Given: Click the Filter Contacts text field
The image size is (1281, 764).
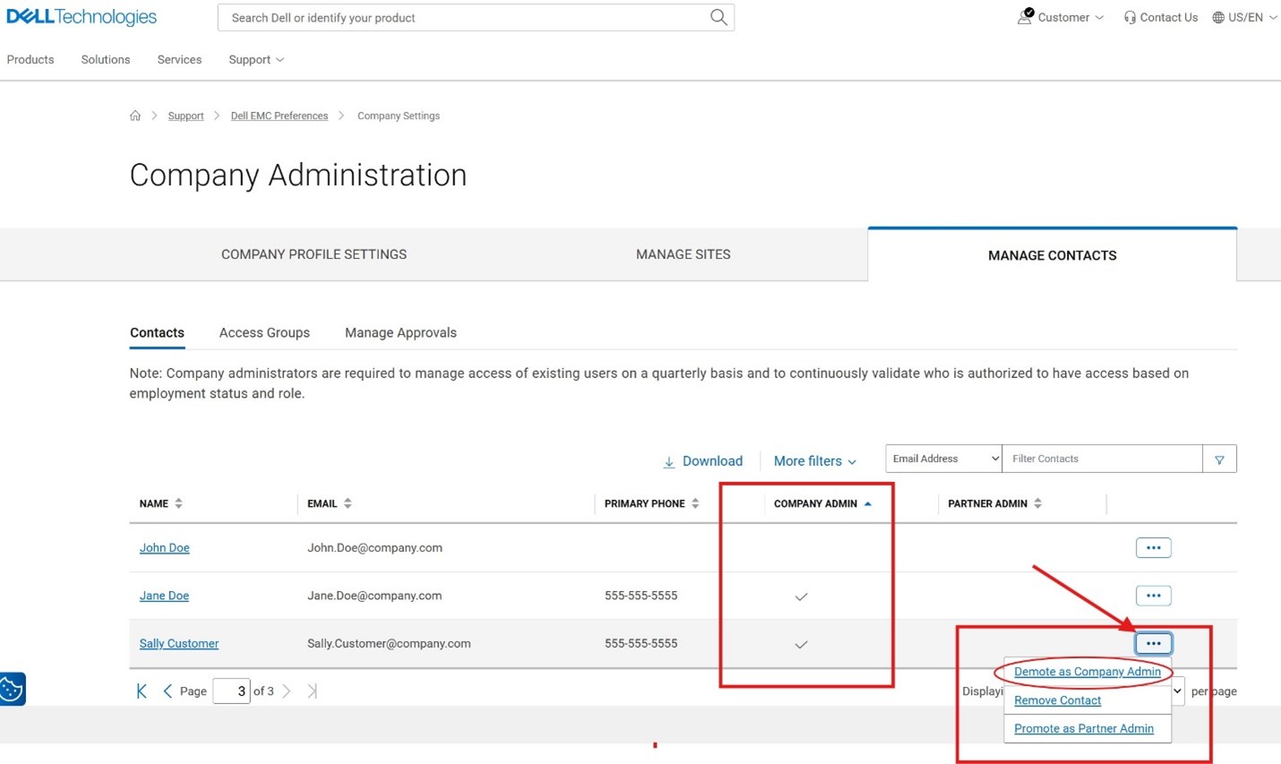Looking at the screenshot, I should click(1101, 459).
